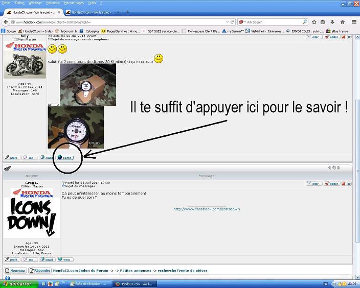The image size is (360, 288).
Task: Open the leboncoin.fr bookmark
Action: tap(66, 31)
